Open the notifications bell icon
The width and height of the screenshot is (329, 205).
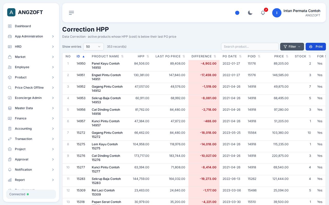pyautogui.click(x=263, y=13)
